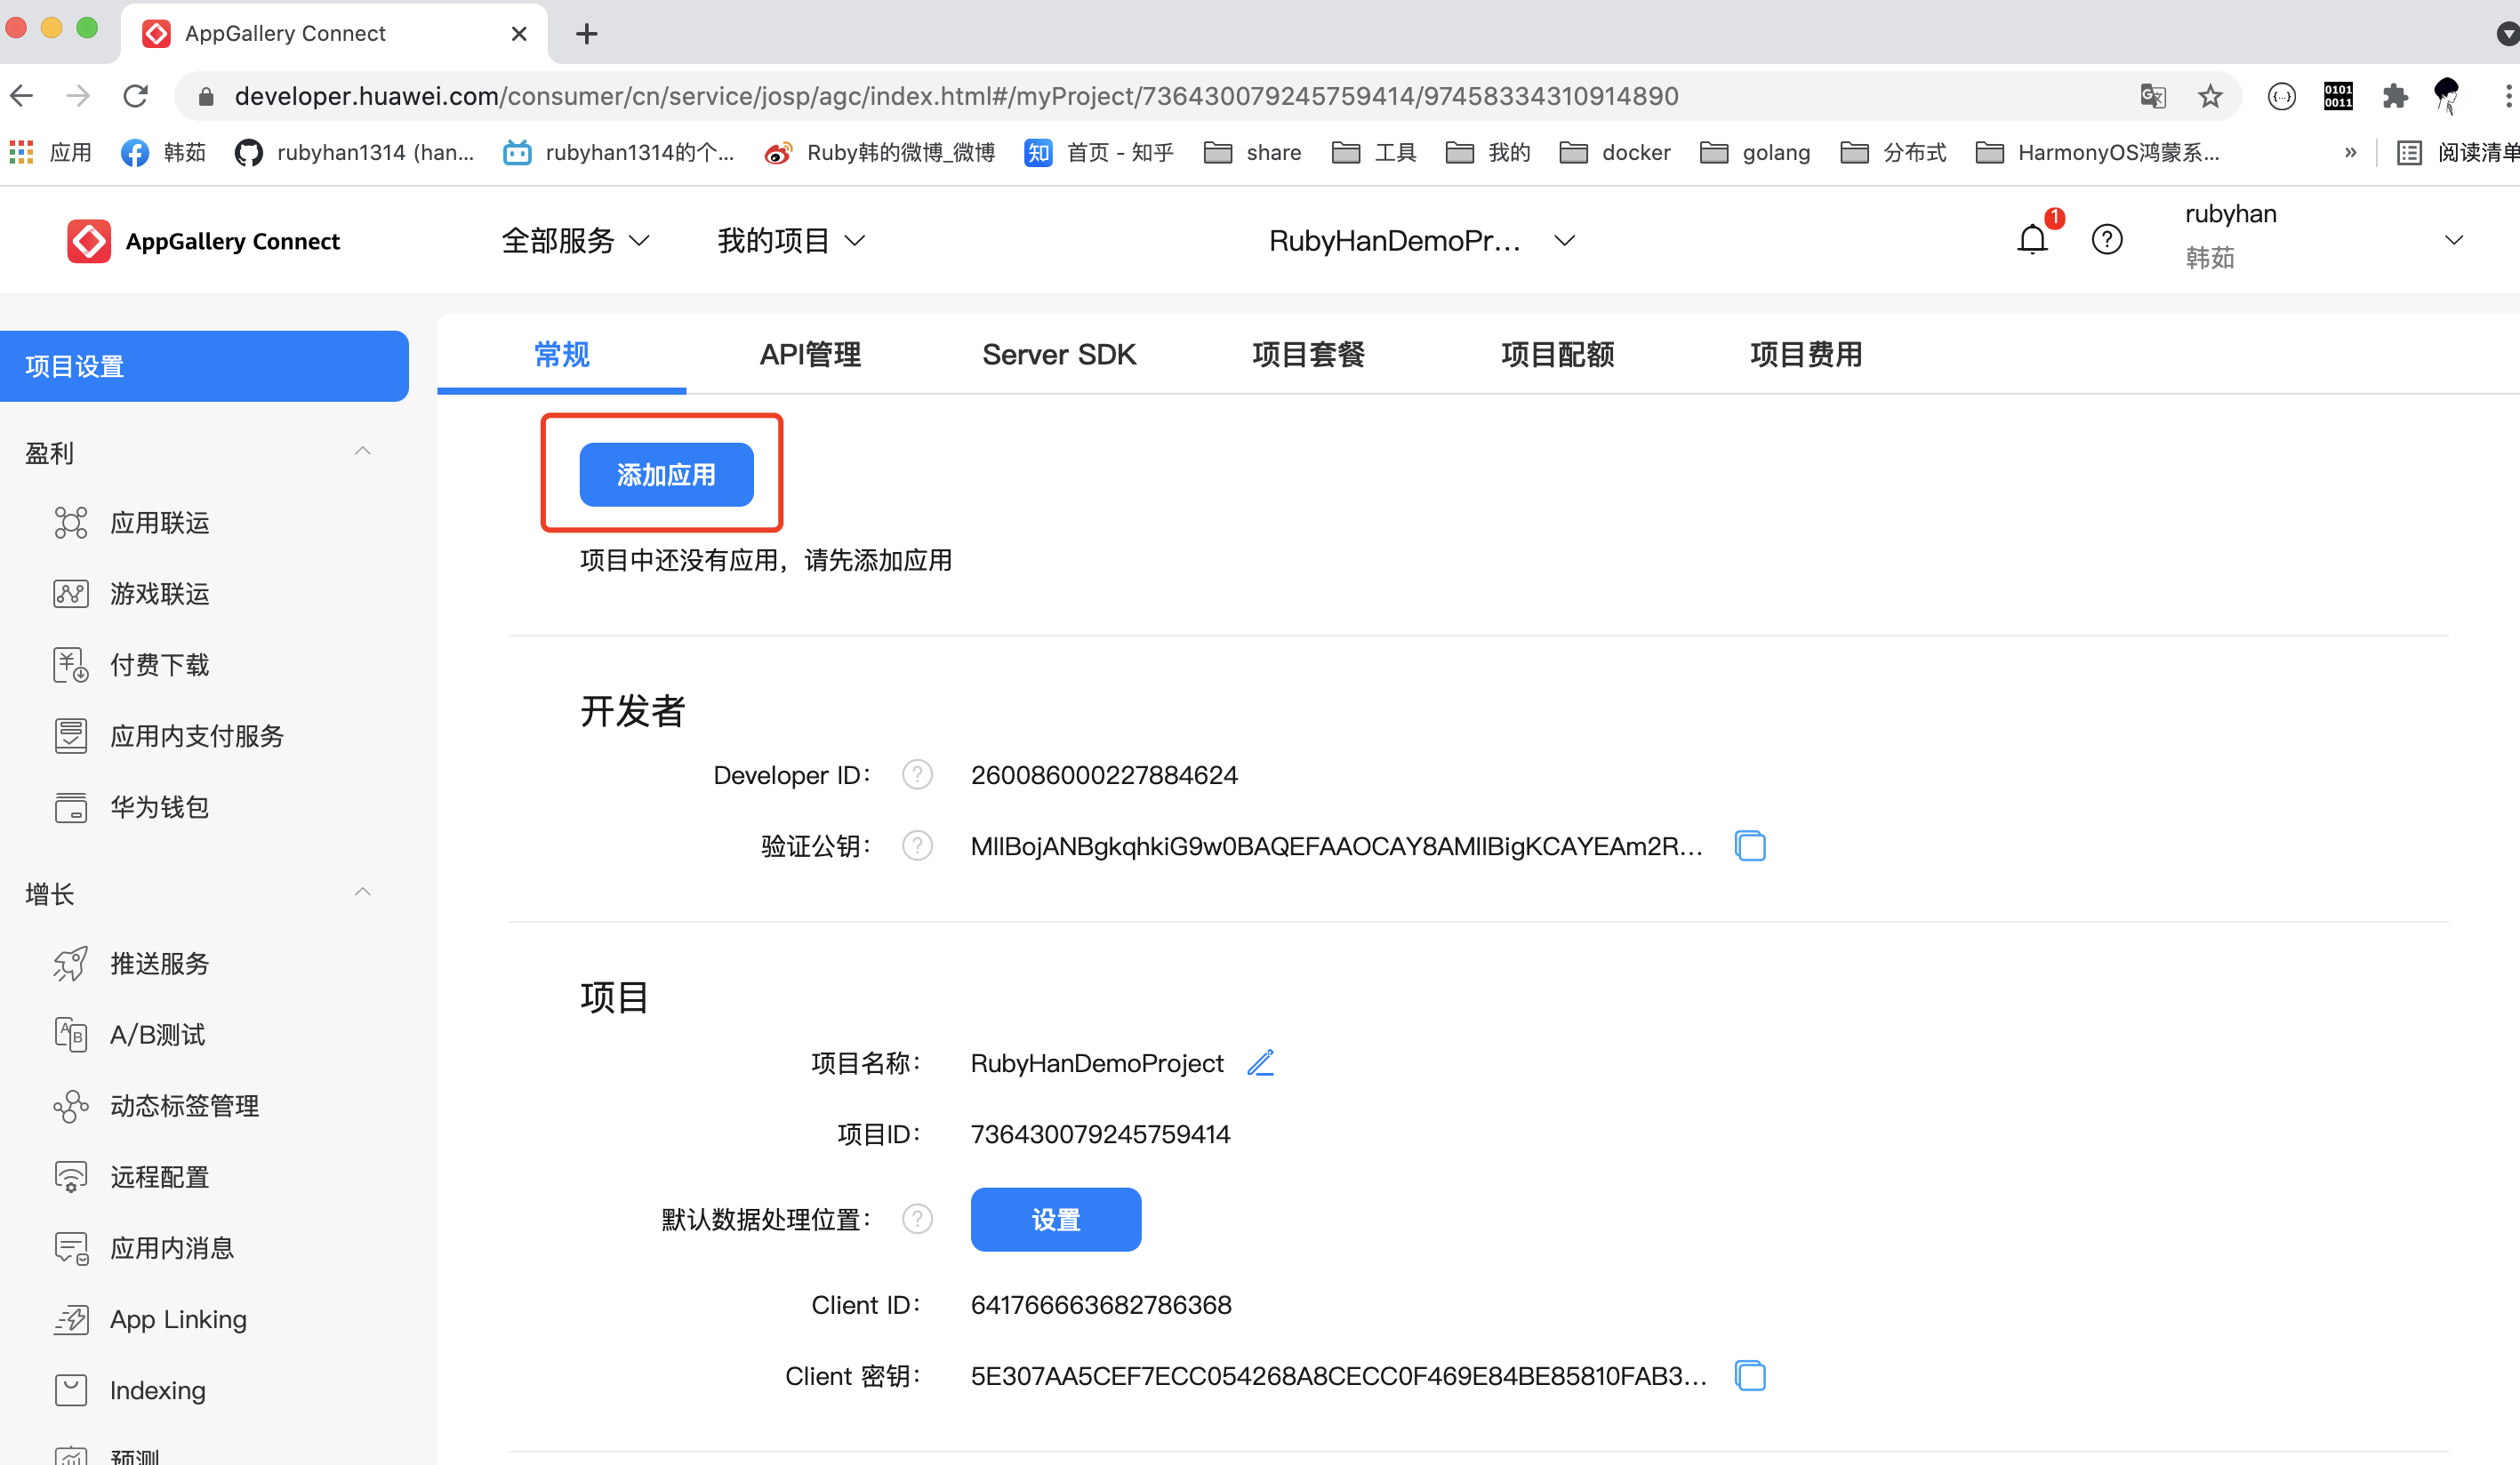Screen dimensions: 2520x1465
Task: Collapse the 盈利 sidebar section
Action: point(363,452)
